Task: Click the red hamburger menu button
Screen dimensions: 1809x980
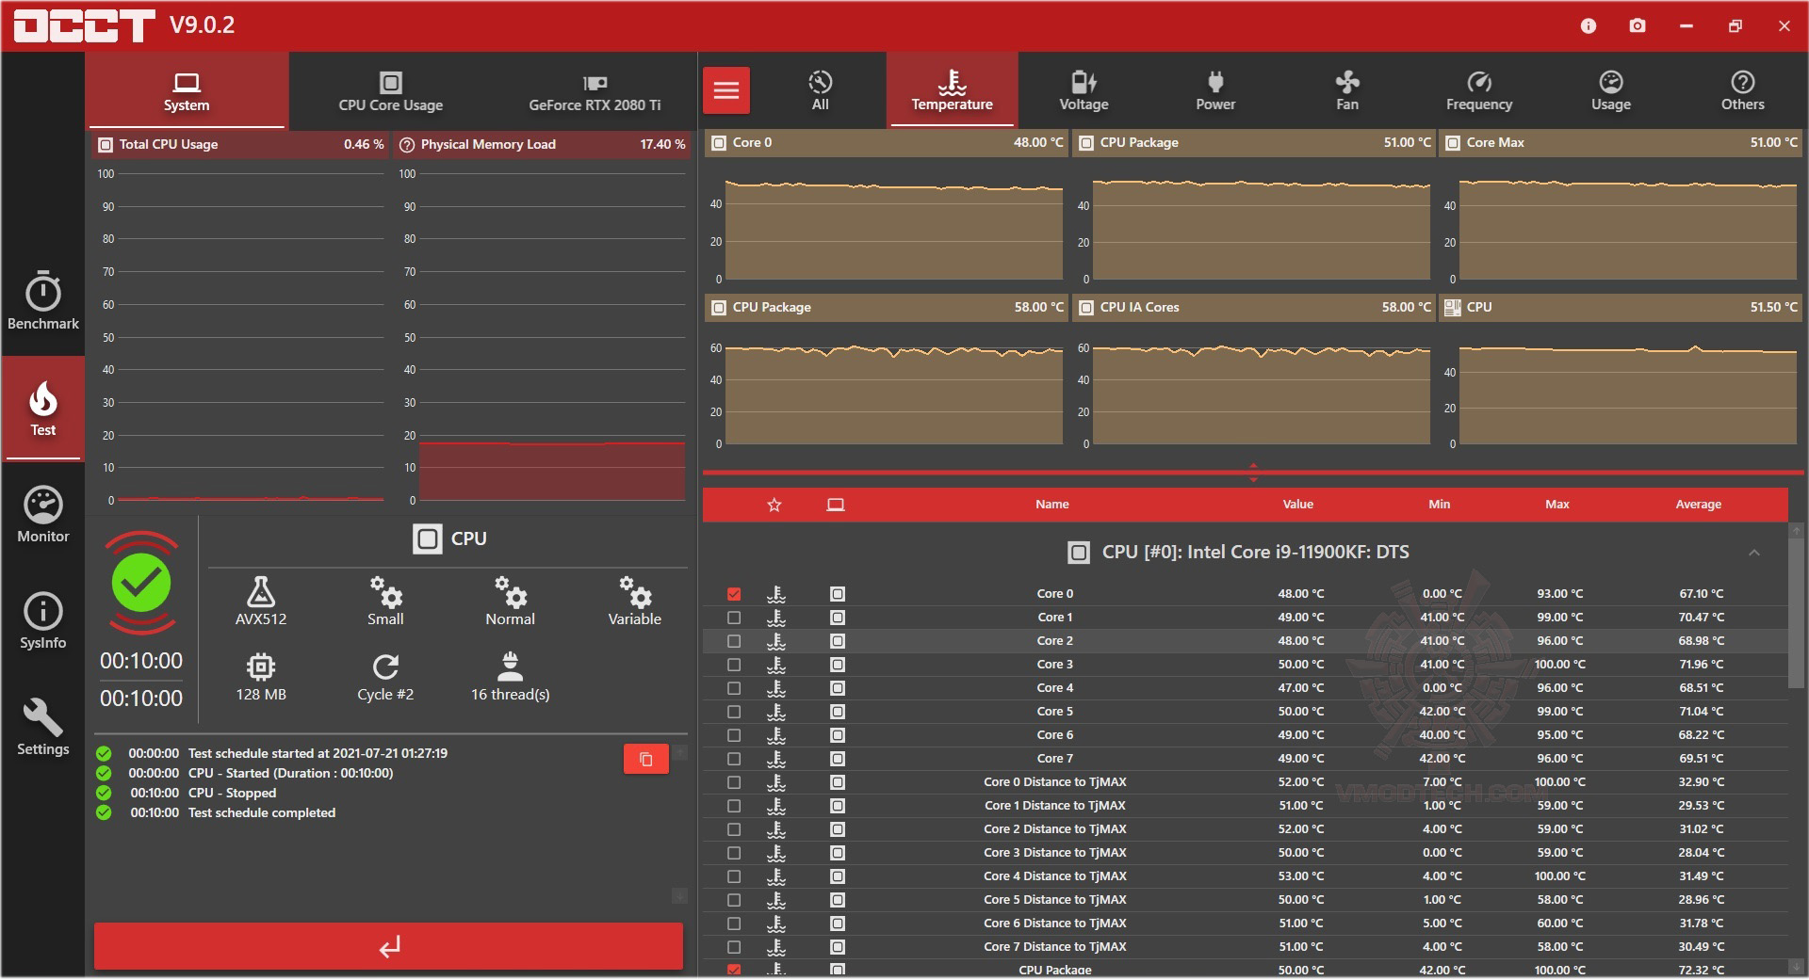Action: click(726, 90)
